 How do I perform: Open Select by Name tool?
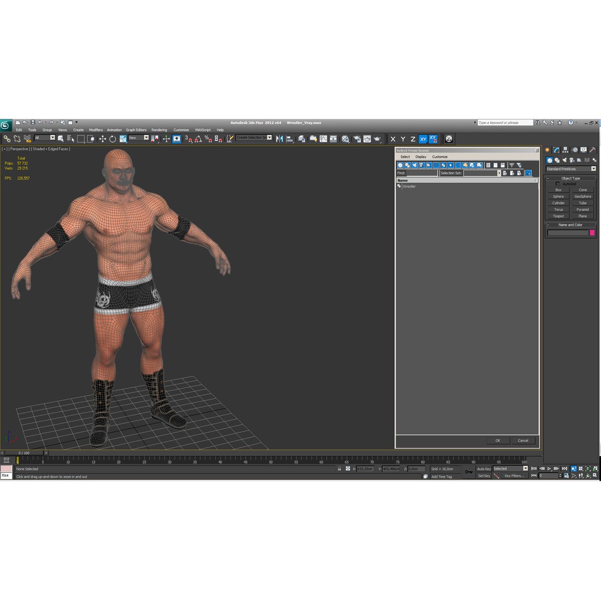pyautogui.click(x=71, y=139)
